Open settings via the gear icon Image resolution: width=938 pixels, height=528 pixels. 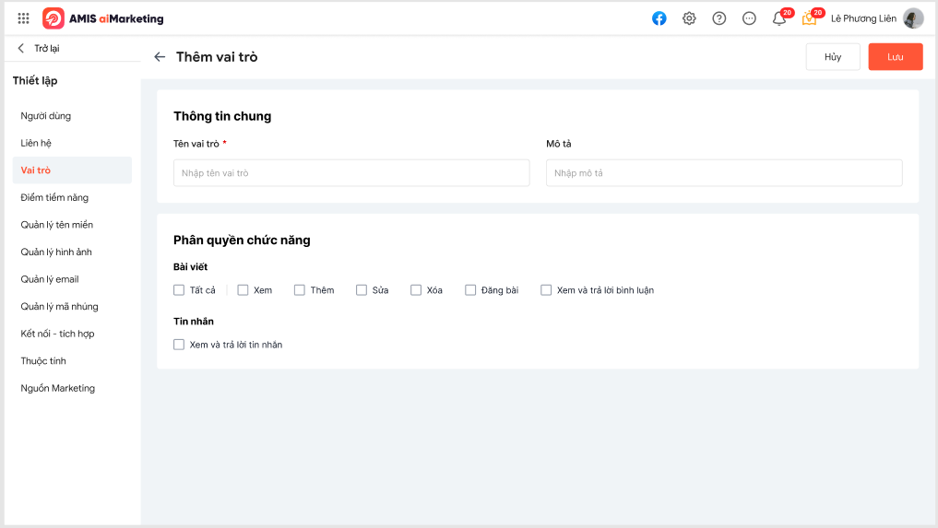click(689, 18)
